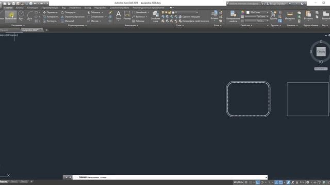Select the Круг (Circle) tool
330x185 pixels.
click(x=21, y=16)
